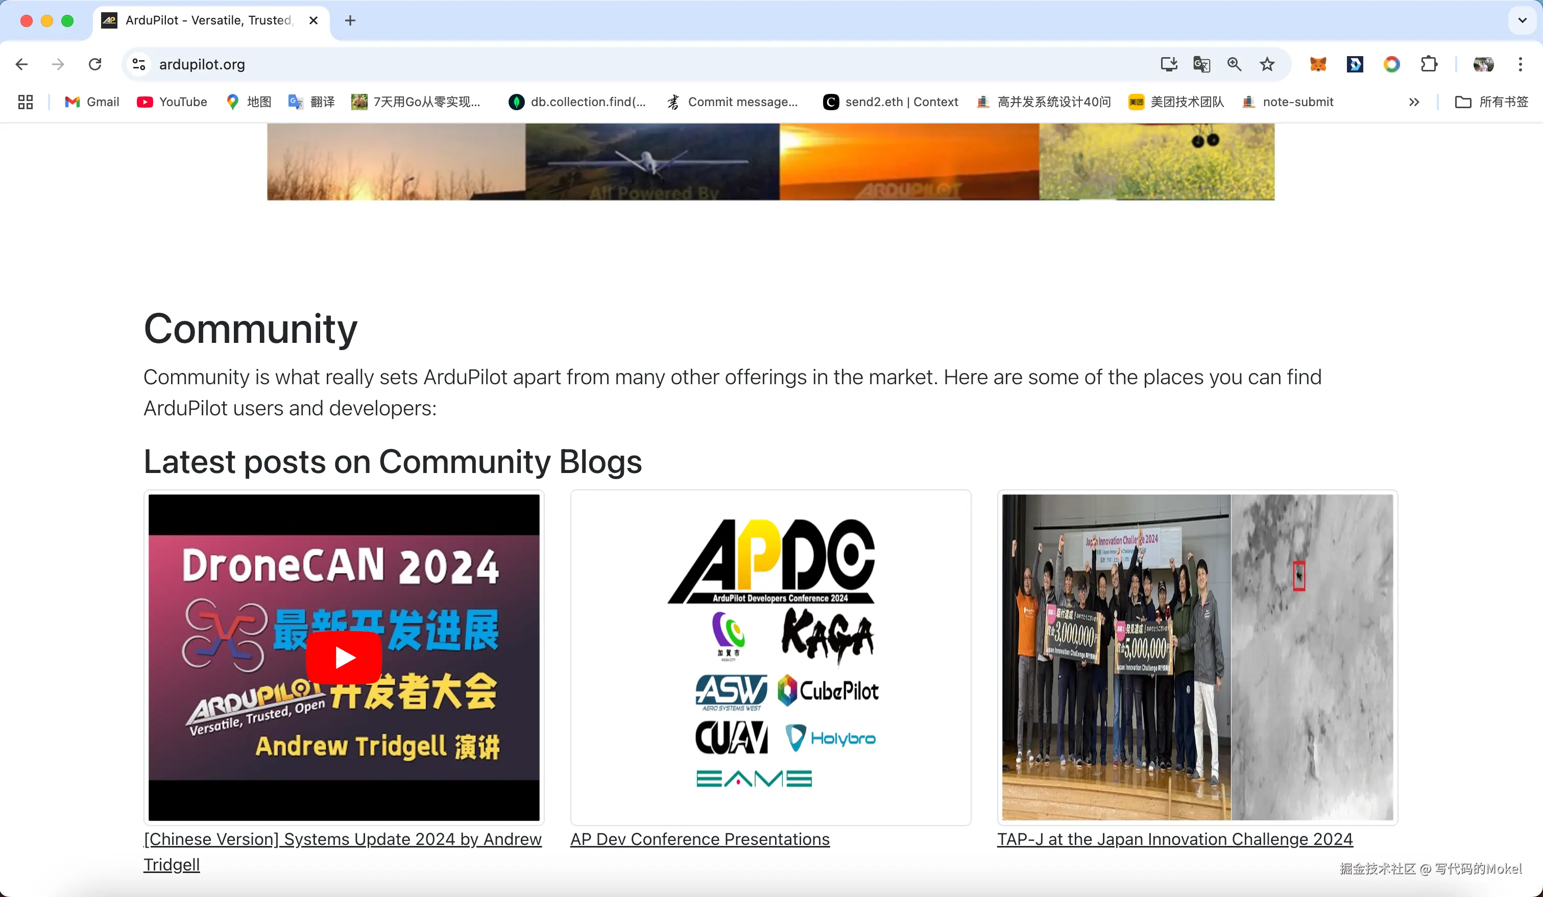Open the AP Dev Conference Presentations link

pos(699,839)
